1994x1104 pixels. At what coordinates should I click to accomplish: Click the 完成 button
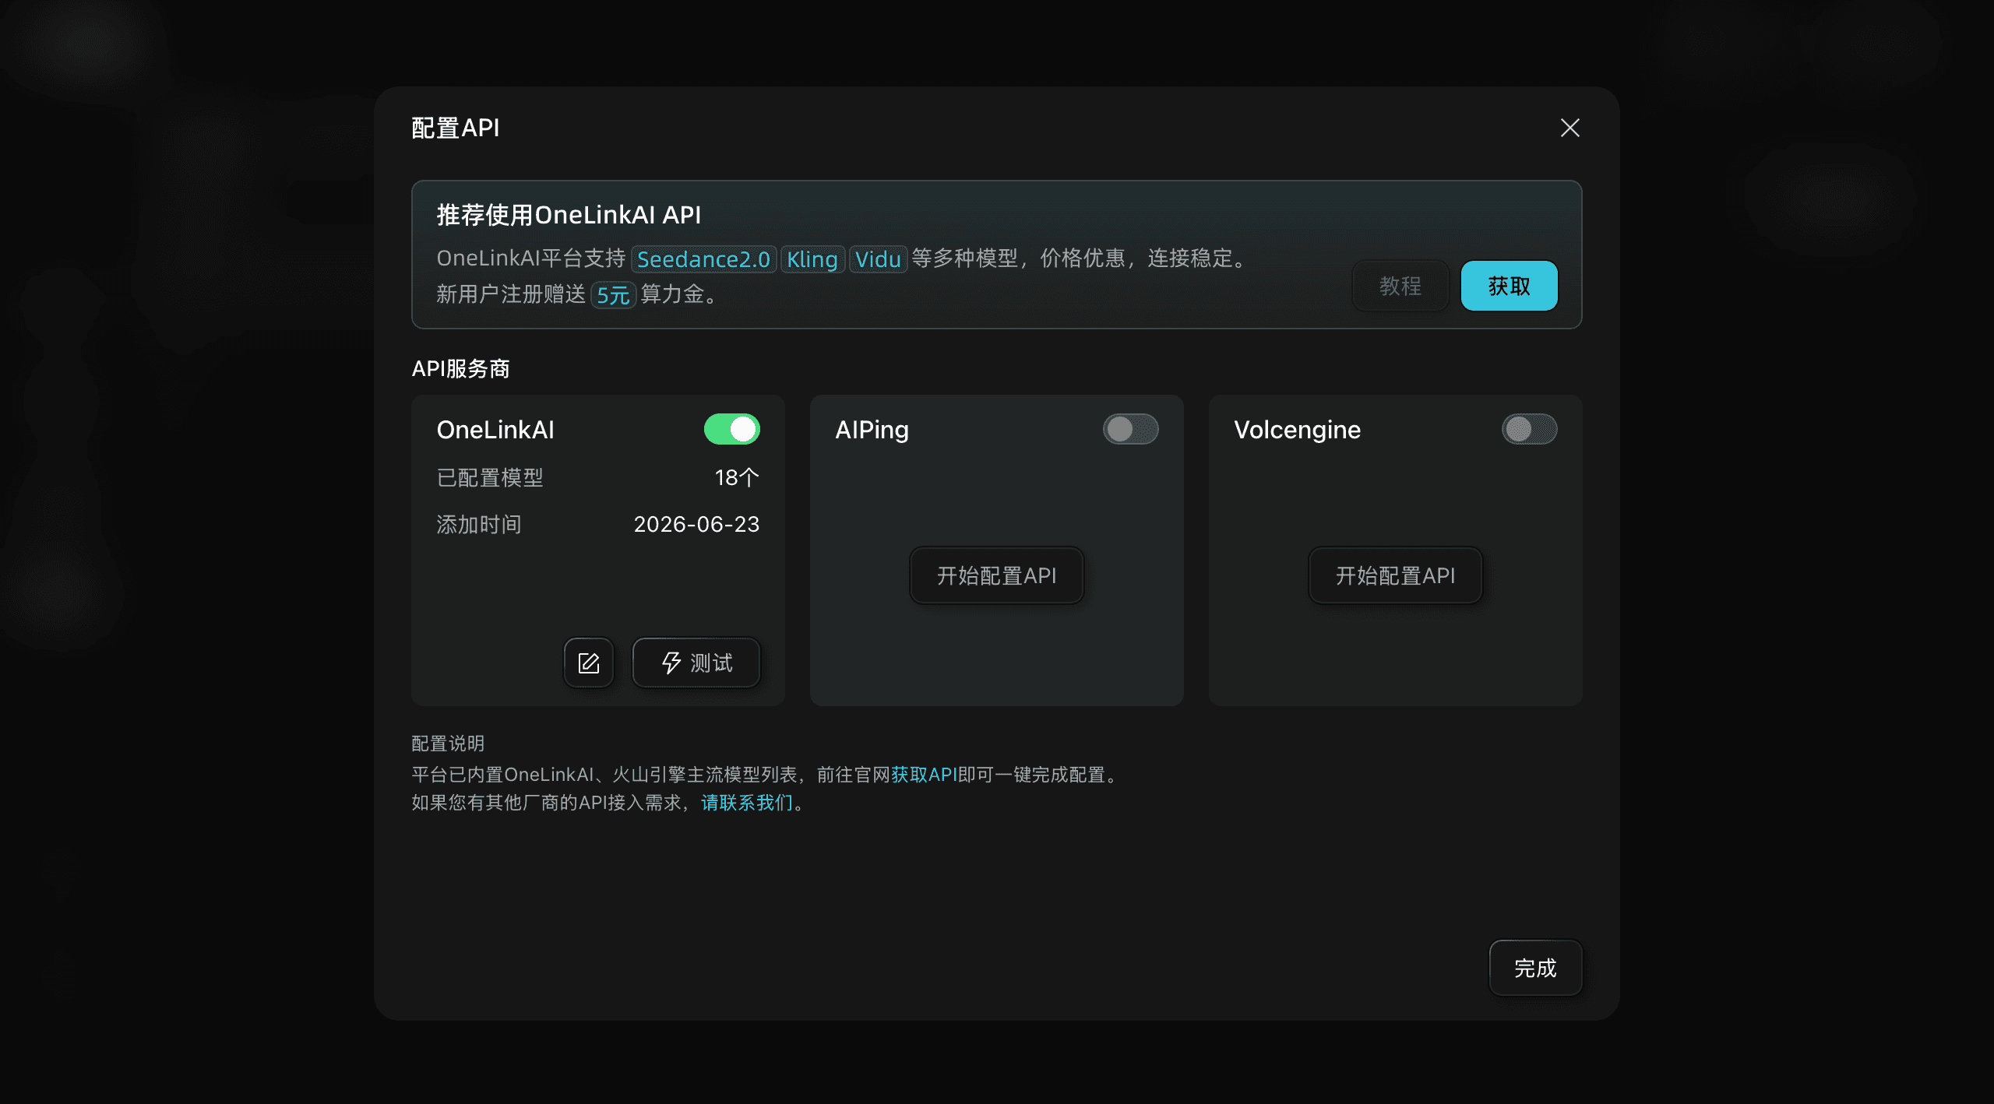pyautogui.click(x=1535, y=968)
